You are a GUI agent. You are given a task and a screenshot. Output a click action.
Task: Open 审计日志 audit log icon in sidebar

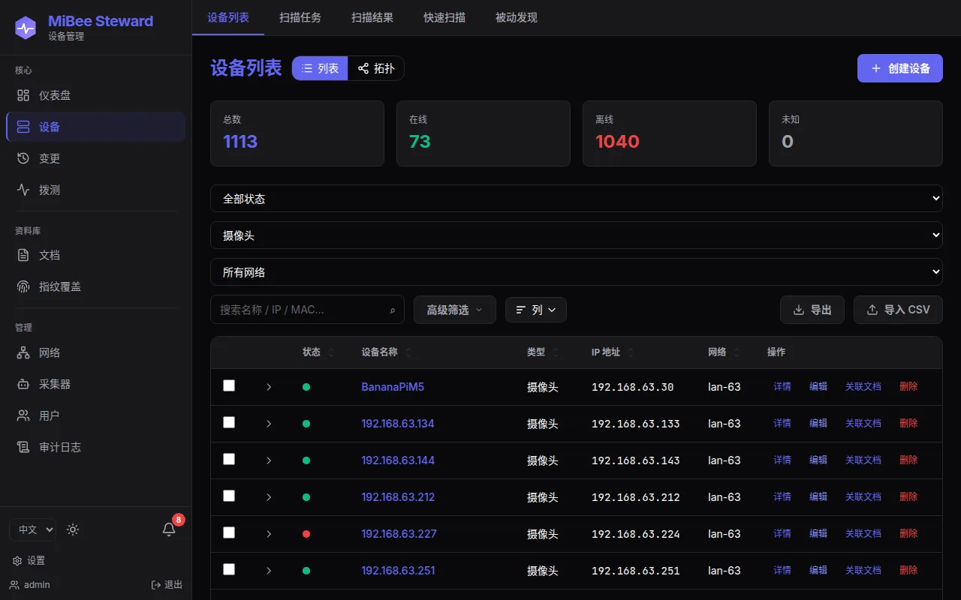coord(23,447)
